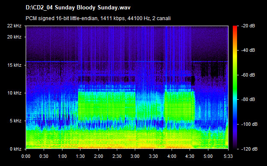267x166 pixels.
Task: Click the file title Sunday Bloody Sunday.wav
Action: 78,8
